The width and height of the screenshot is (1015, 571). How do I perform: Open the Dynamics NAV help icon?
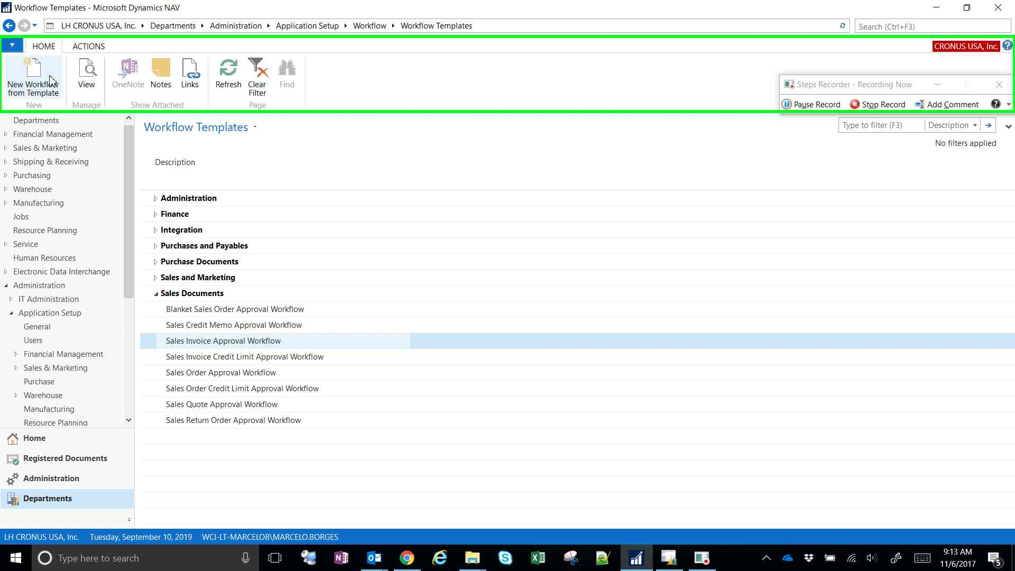click(1008, 45)
